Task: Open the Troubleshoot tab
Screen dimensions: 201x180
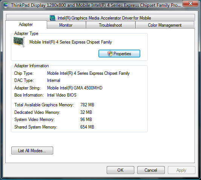Action: (x=110, y=25)
